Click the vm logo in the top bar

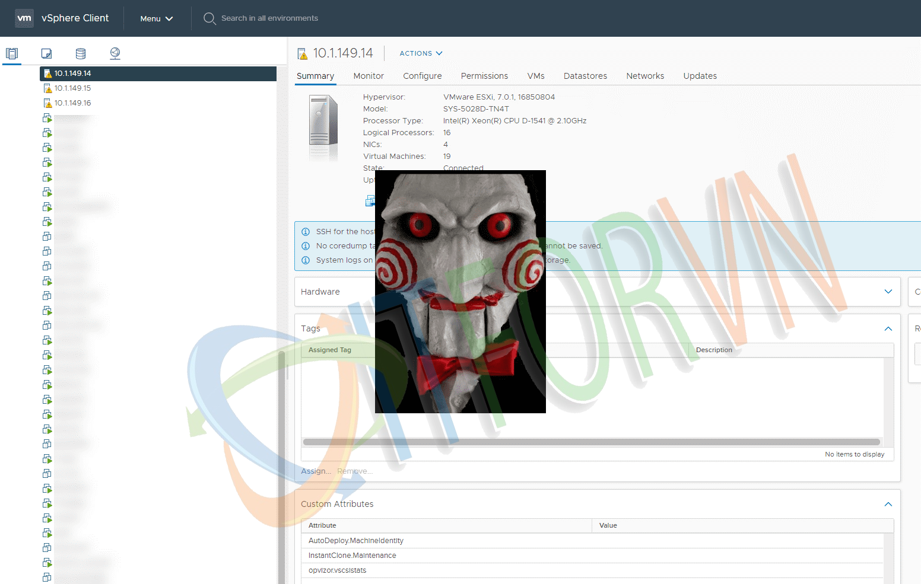coord(24,18)
